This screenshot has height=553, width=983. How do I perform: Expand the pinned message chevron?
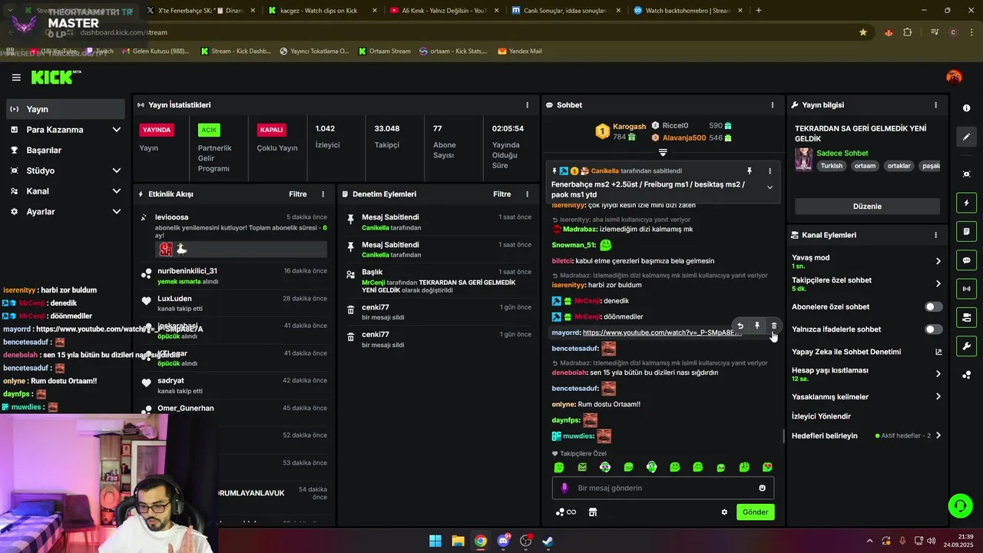(x=770, y=187)
